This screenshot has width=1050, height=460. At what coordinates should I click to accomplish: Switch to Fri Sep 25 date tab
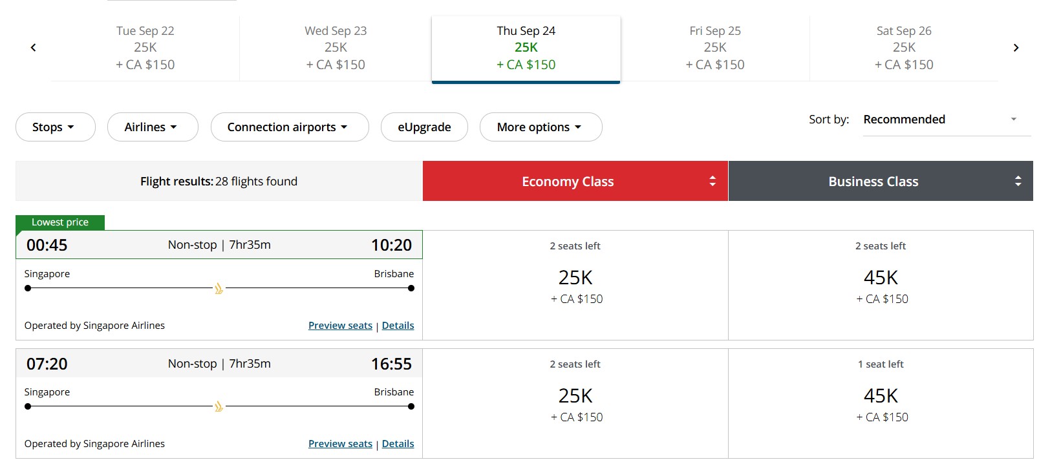715,48
